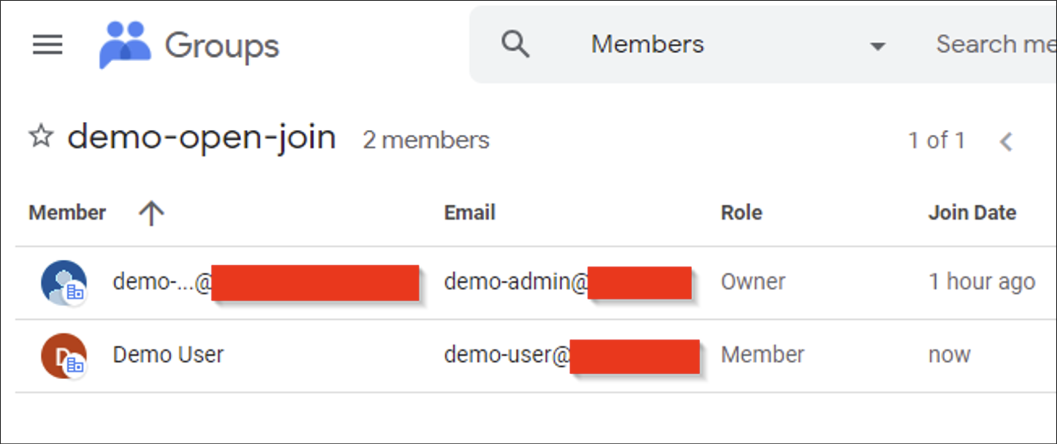1057x446 pixels.
Task: Expand the Members search scope dropdown
Action: pos(878,46)
